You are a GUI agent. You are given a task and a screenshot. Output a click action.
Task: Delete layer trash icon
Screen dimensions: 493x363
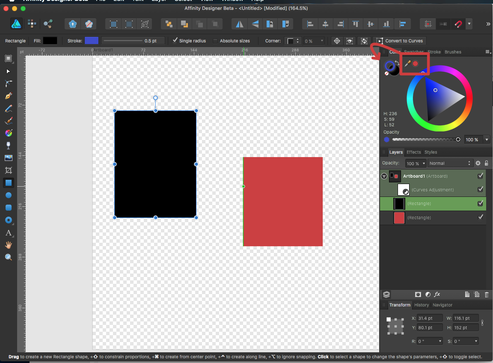(487, 295)
